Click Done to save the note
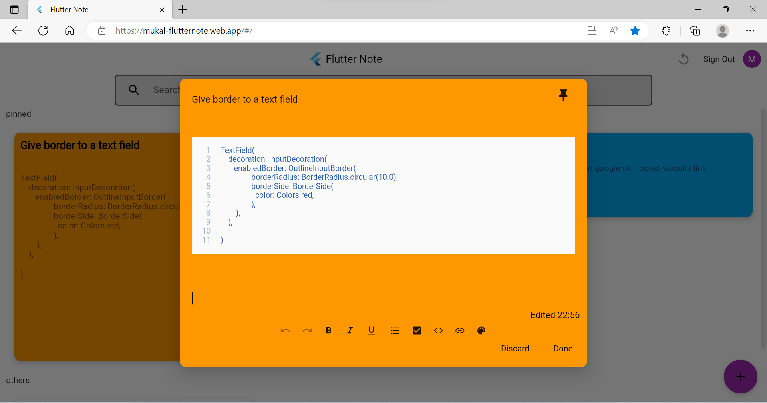Screen dimensions: 767x403 (x=563, y=349)
